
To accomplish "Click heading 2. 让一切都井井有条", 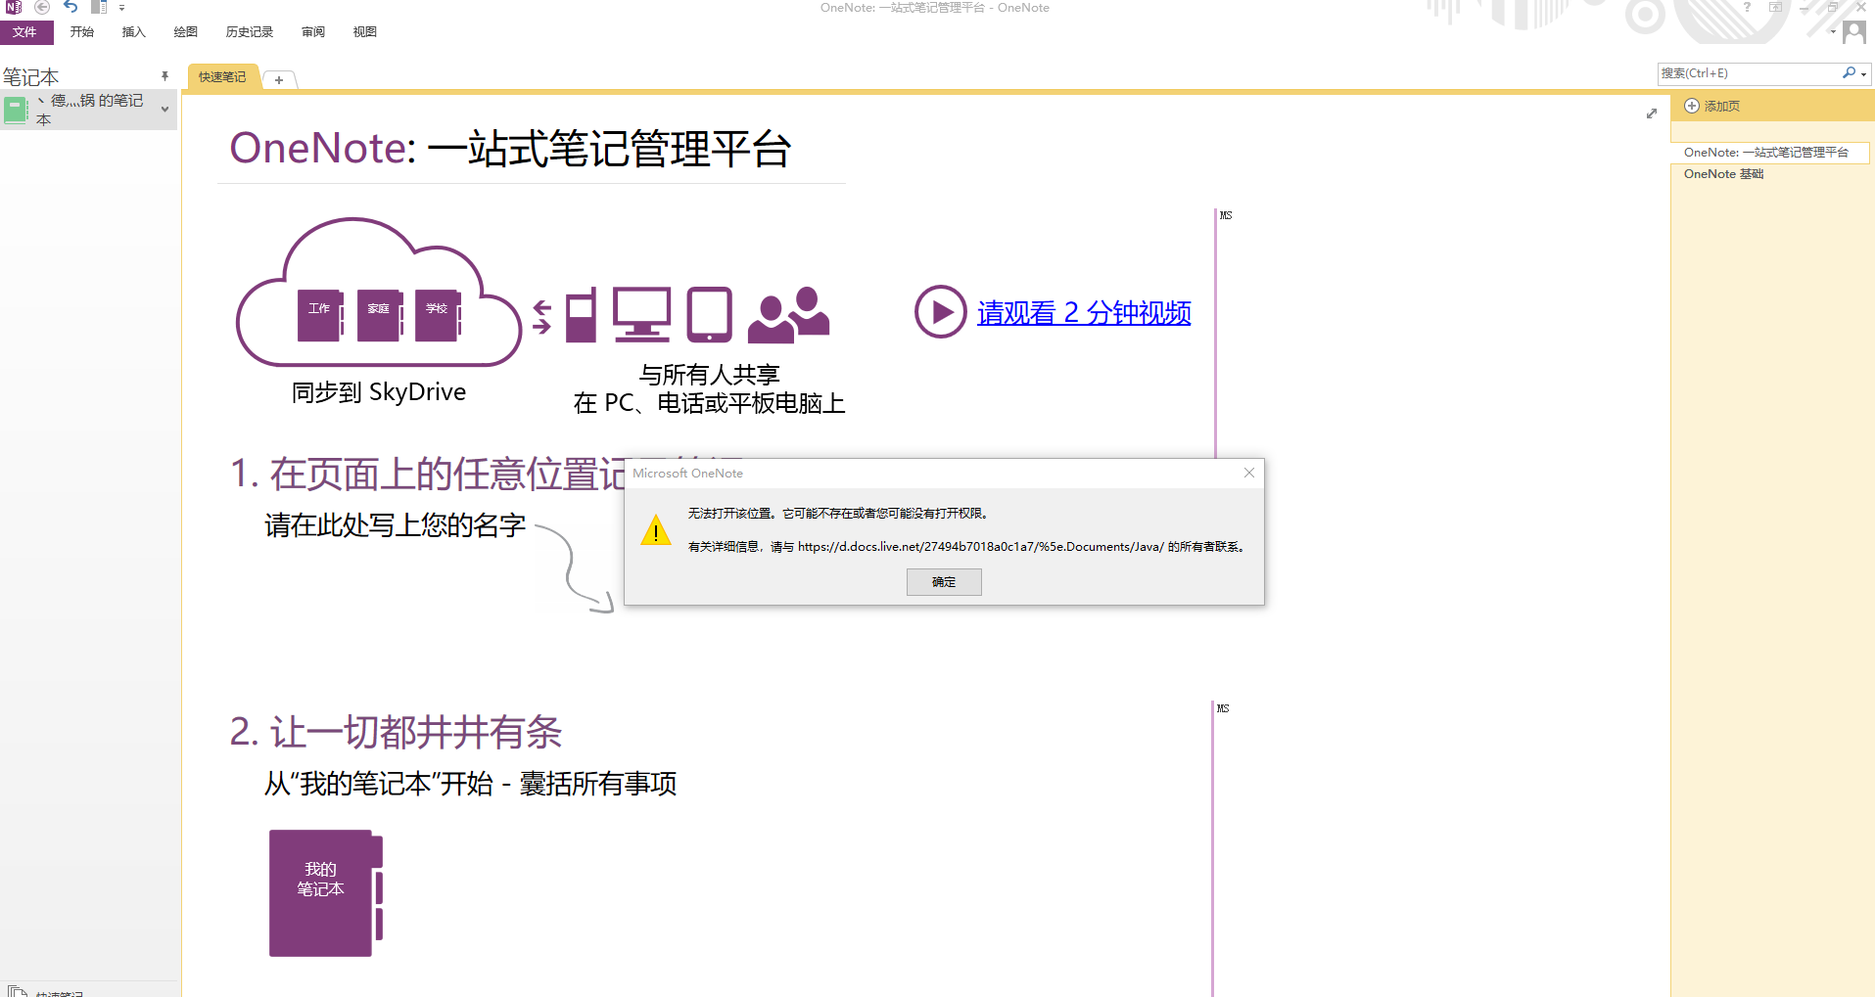I will tap(396, 732).
